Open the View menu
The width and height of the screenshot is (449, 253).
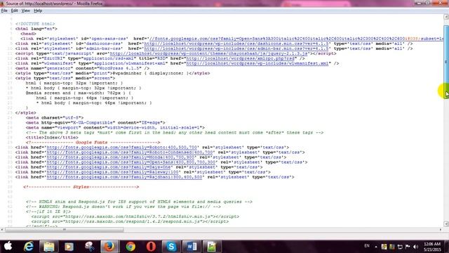click(x=26, y=11)
